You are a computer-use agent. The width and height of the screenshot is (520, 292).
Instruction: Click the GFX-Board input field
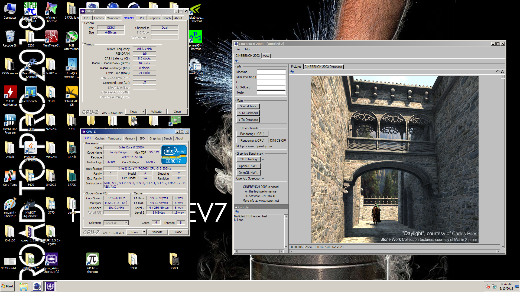271,87
